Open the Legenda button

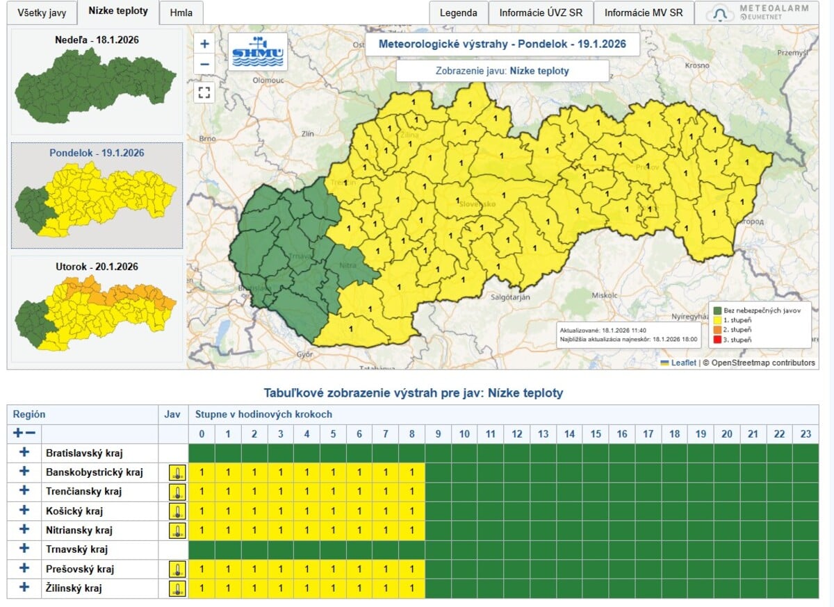pyautogui.click(x=458, y=13)
